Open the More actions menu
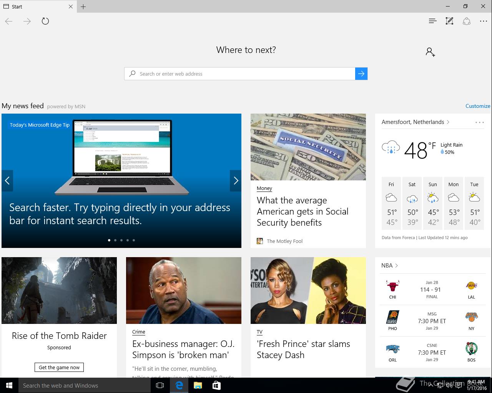This screenshot has height=393, width=492. pyautogui.click(x=484, y=21)
